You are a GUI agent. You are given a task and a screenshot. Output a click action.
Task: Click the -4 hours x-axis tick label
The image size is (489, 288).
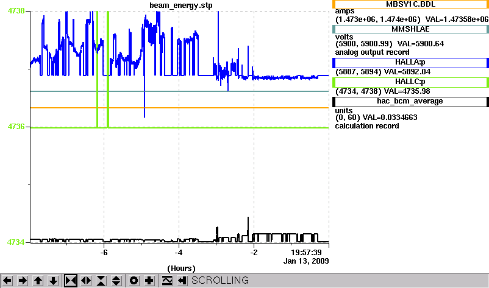[x=179, y=252]
